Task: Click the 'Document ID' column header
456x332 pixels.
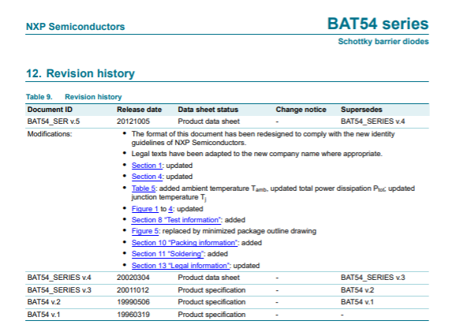Action: click(50, 110)
